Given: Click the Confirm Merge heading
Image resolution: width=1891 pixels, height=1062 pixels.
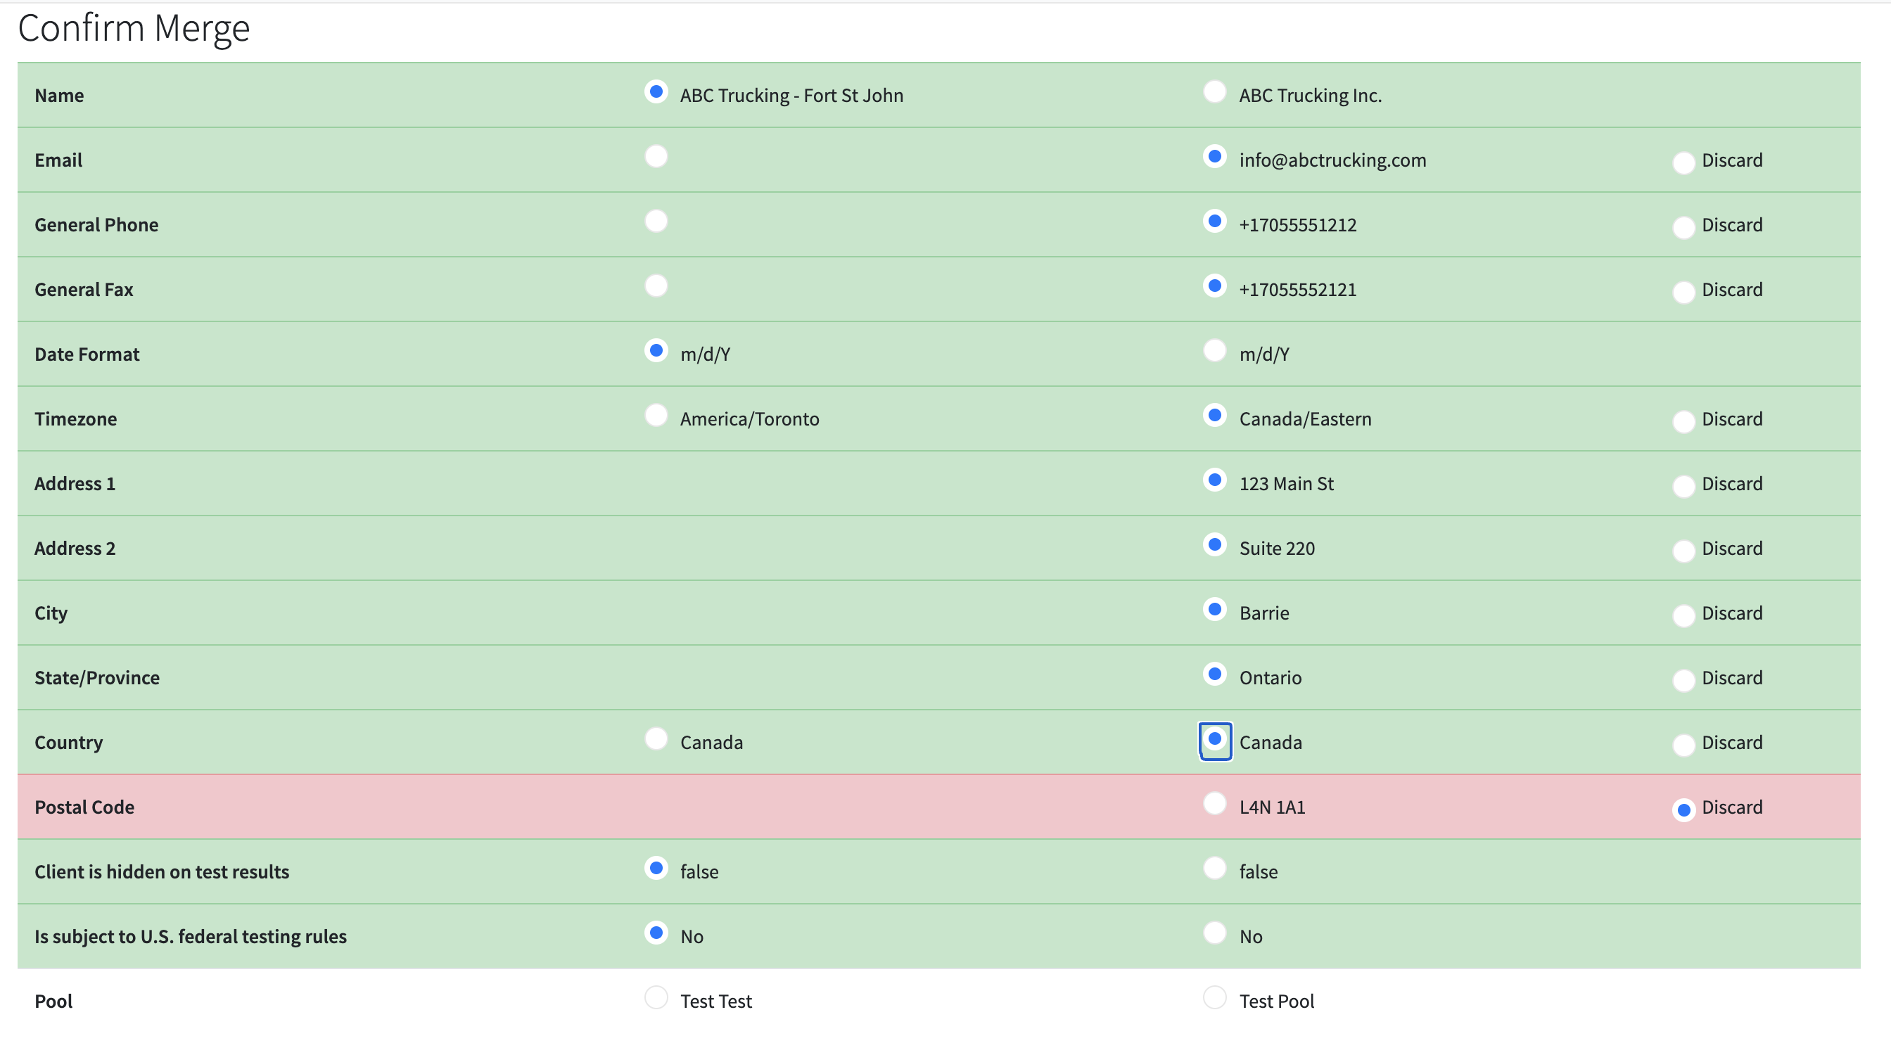Looking at the screenshot, I should coord(134,30).
